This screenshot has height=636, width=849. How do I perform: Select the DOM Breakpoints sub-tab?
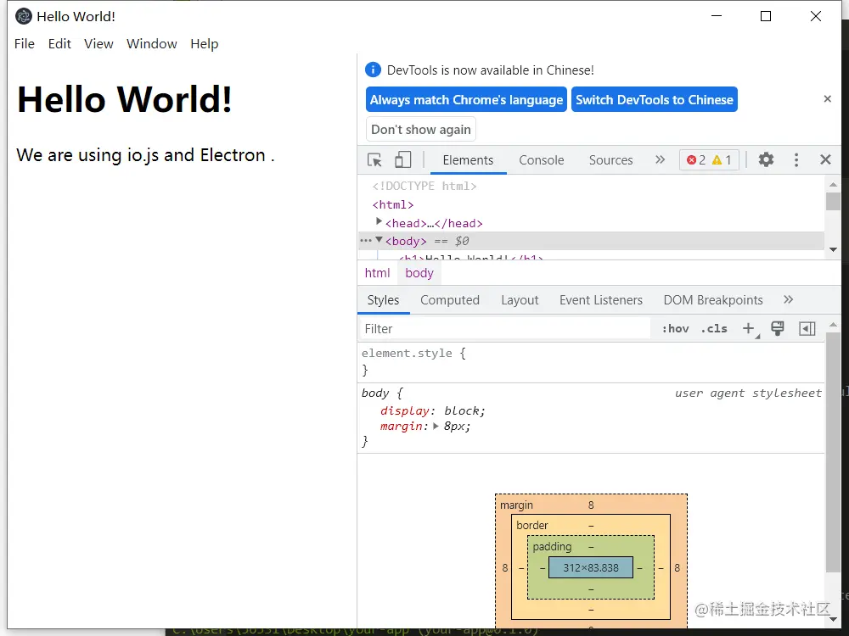pyautogui.click(x=713, y=300)
